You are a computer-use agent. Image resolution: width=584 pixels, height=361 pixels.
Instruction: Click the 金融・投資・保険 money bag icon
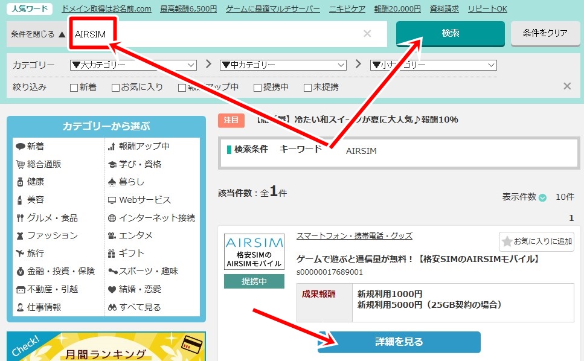pyautogui.click(x=20, y=271)
